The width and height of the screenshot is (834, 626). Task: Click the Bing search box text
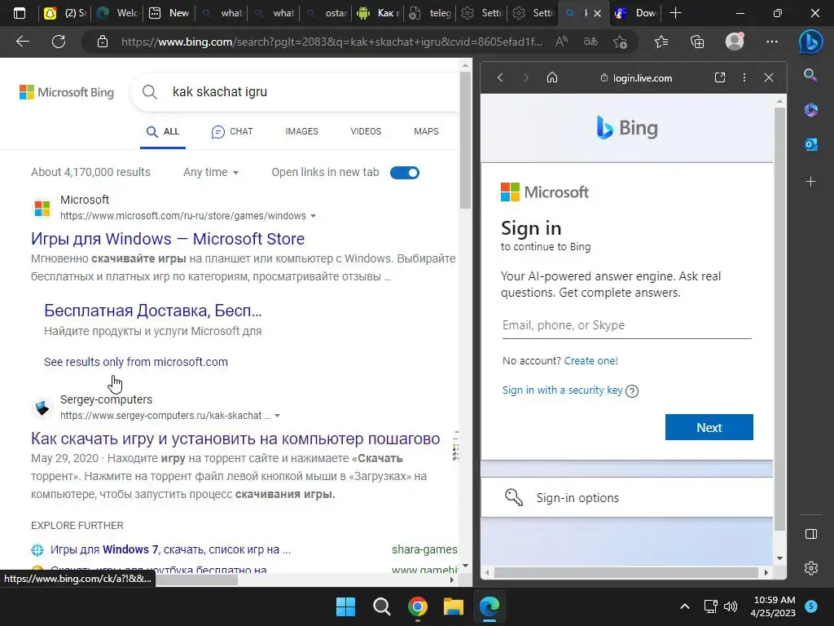pyautogui.click(x=220, y=92)
